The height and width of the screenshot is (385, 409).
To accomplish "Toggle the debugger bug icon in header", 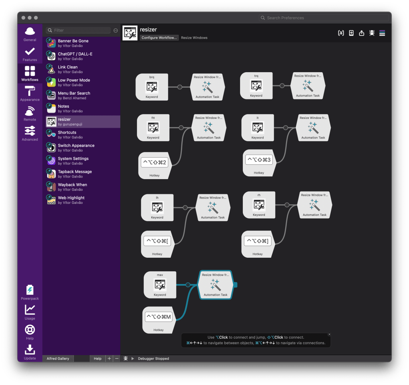I will (x=372, y=33).
